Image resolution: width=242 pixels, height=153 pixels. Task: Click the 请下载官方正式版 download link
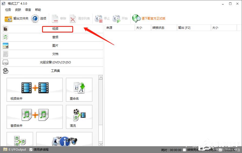coord(154,19)
